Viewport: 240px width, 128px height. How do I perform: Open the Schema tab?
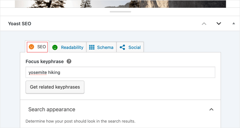pos(101,47)
